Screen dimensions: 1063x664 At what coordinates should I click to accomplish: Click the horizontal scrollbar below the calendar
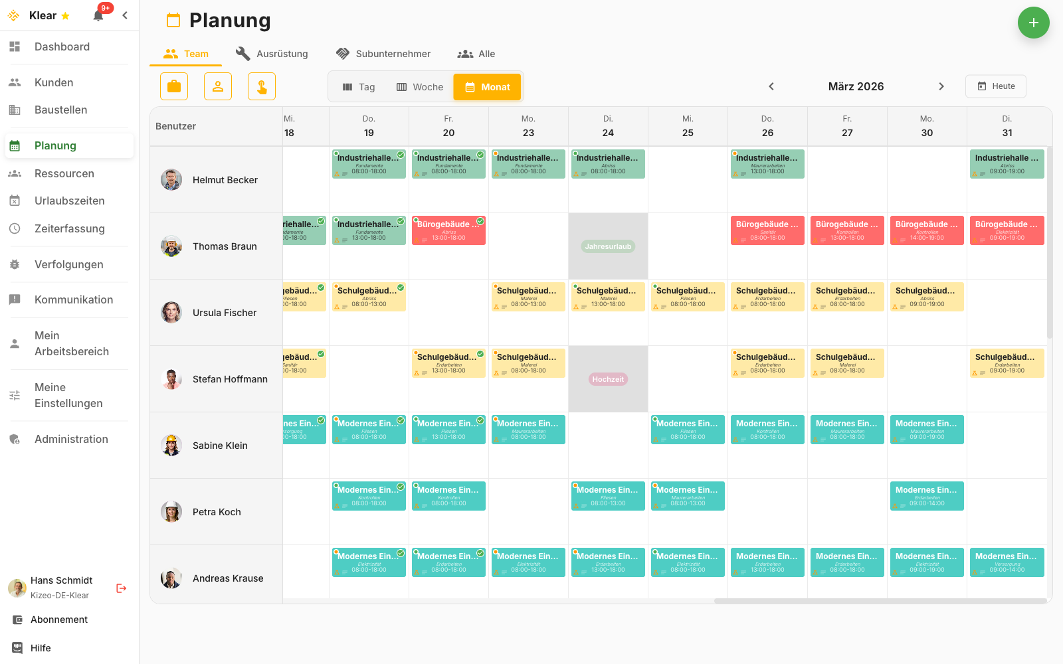coord(880,601)
